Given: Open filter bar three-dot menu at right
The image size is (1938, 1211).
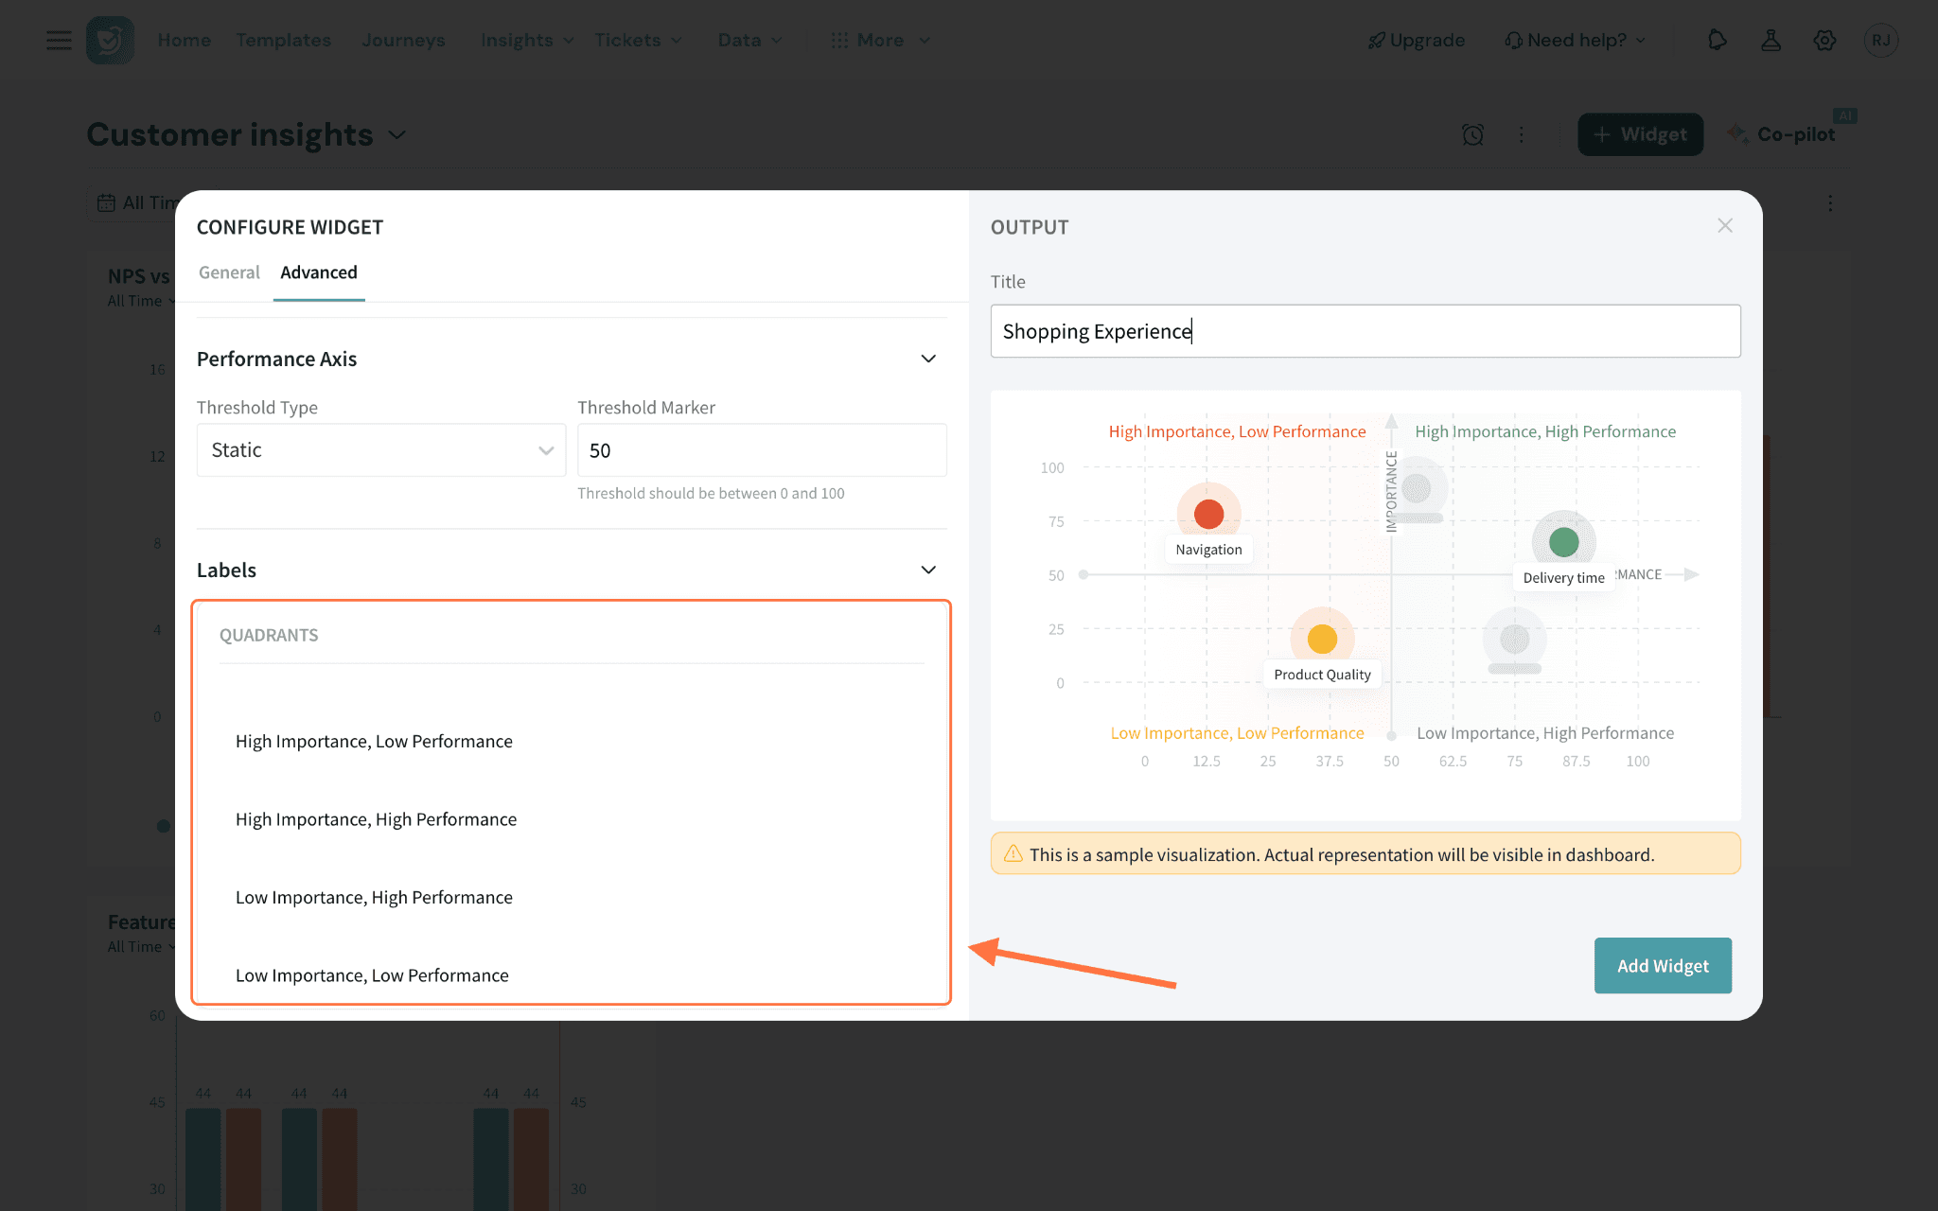Looking at the screenshot, I should click(x=1830, y=202).
